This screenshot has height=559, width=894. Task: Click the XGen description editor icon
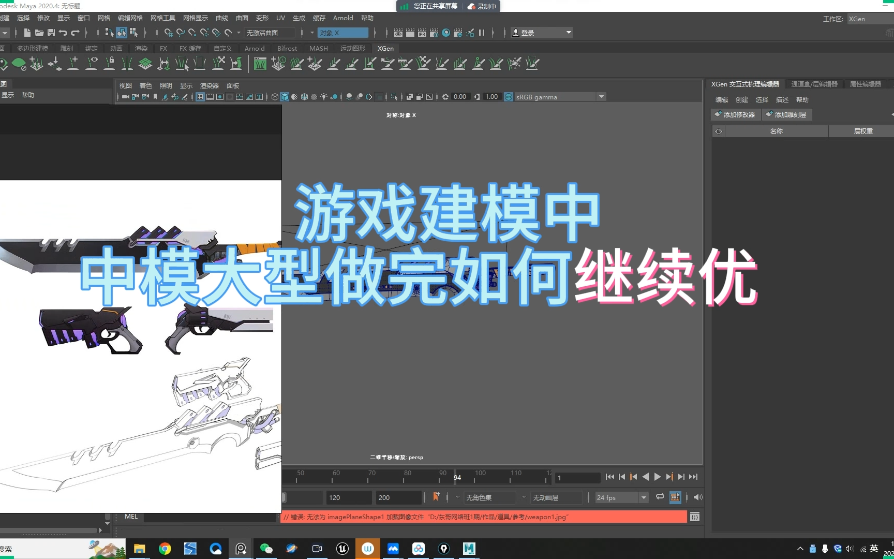260,64
